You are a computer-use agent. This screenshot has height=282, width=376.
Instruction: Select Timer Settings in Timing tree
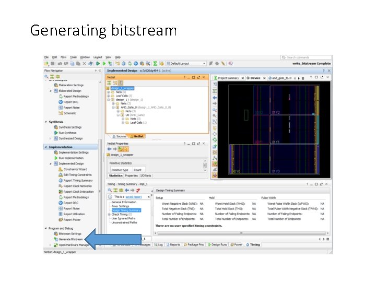pos(120,206)
